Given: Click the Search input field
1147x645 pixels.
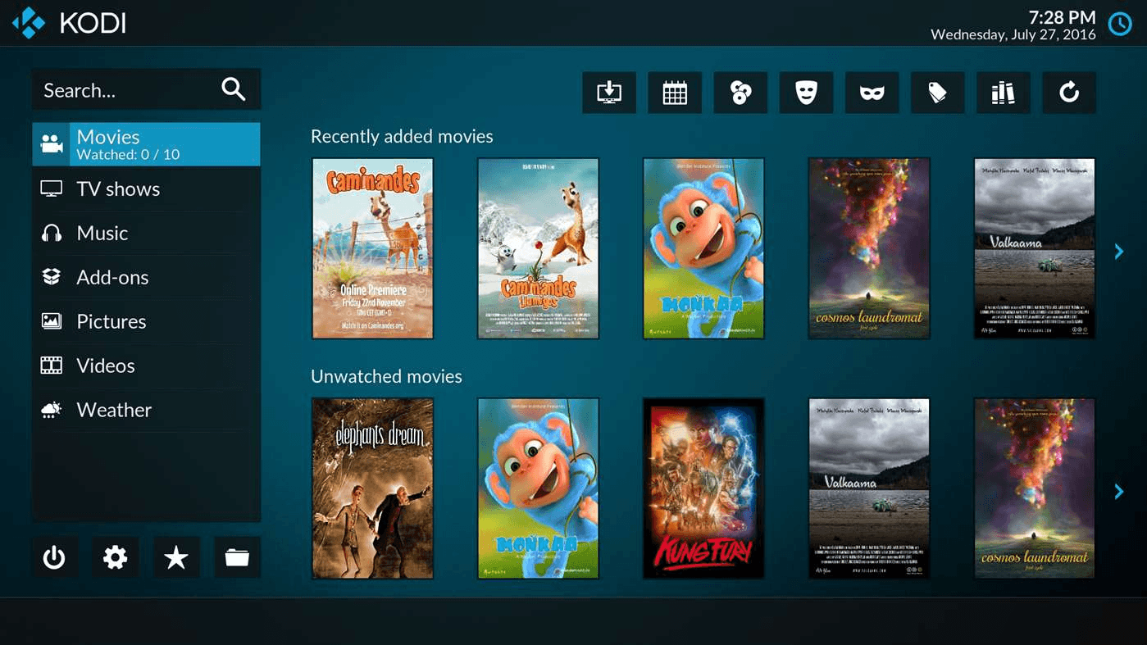Looking at the screenshot, I should 127,90.
